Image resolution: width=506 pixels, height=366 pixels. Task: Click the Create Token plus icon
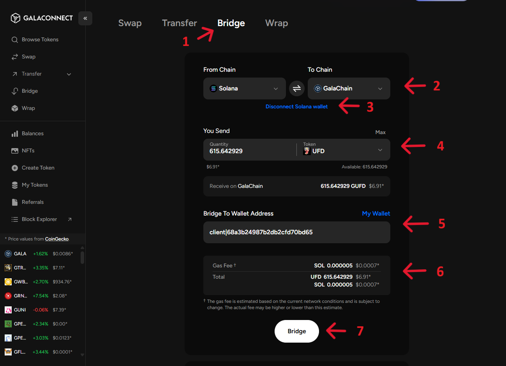[15, 168]
